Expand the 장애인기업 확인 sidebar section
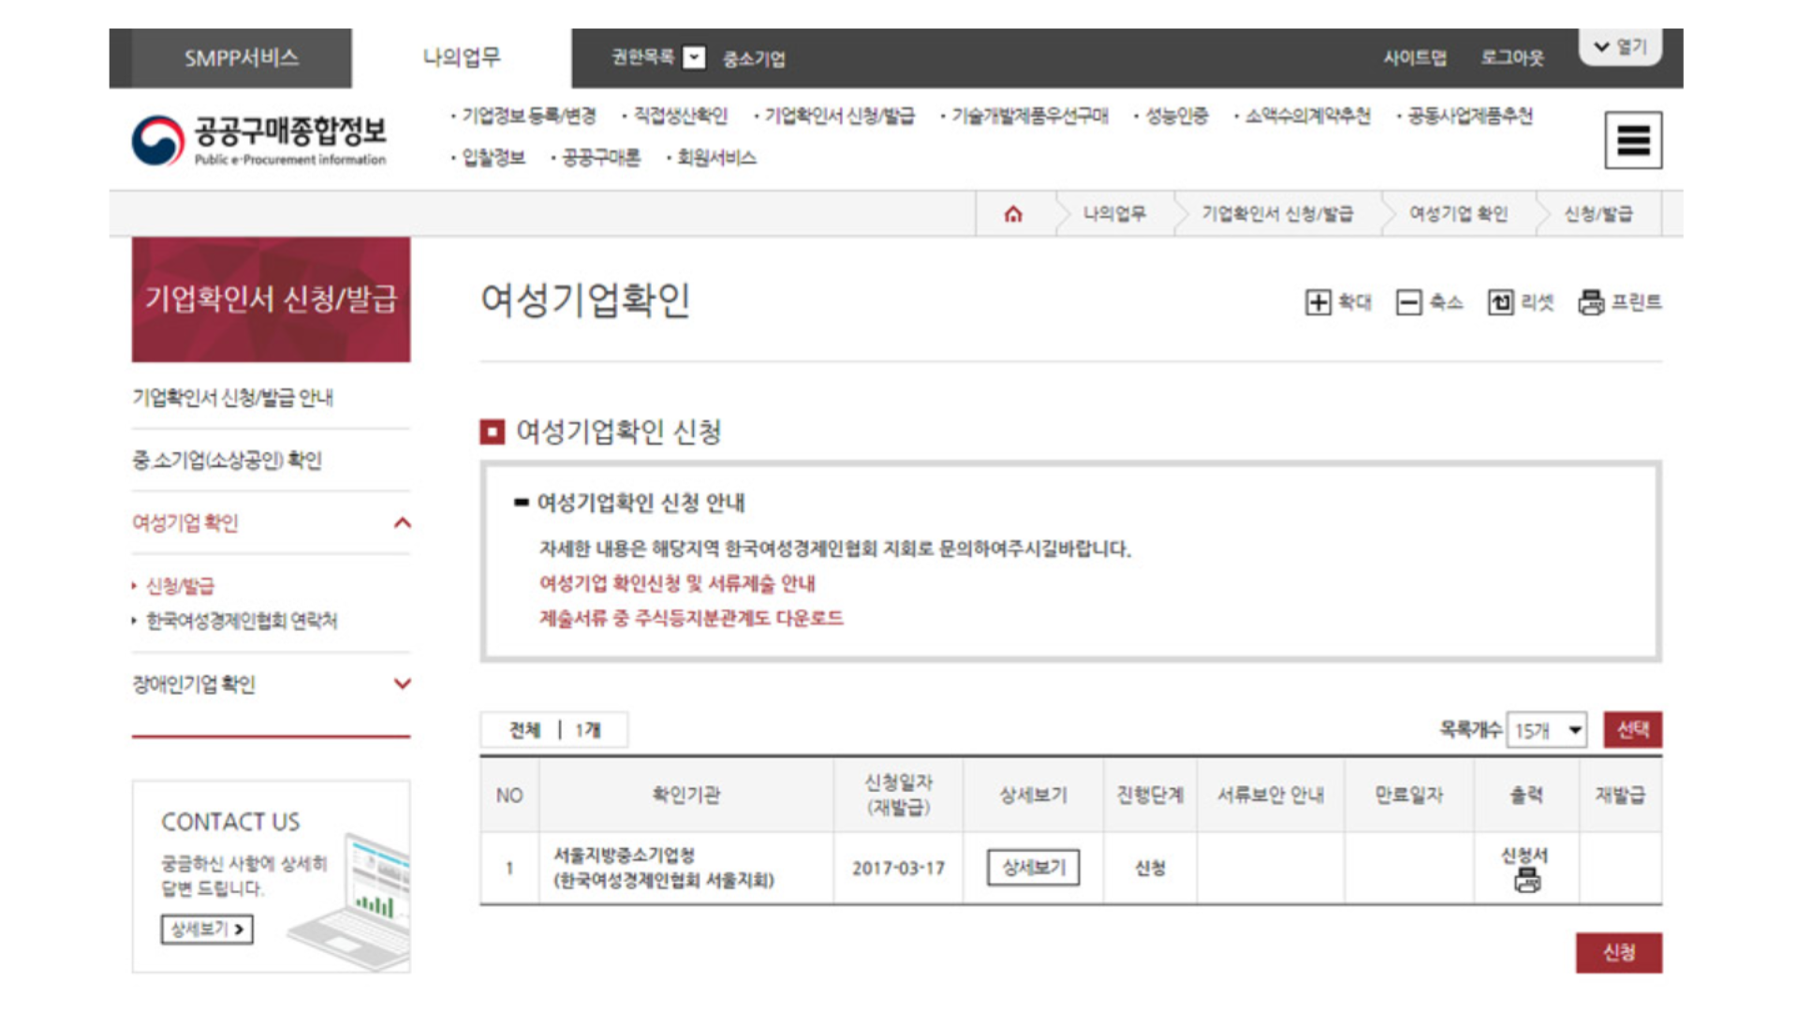Viewport: 1798px width, 1011px height. point(403,684)
